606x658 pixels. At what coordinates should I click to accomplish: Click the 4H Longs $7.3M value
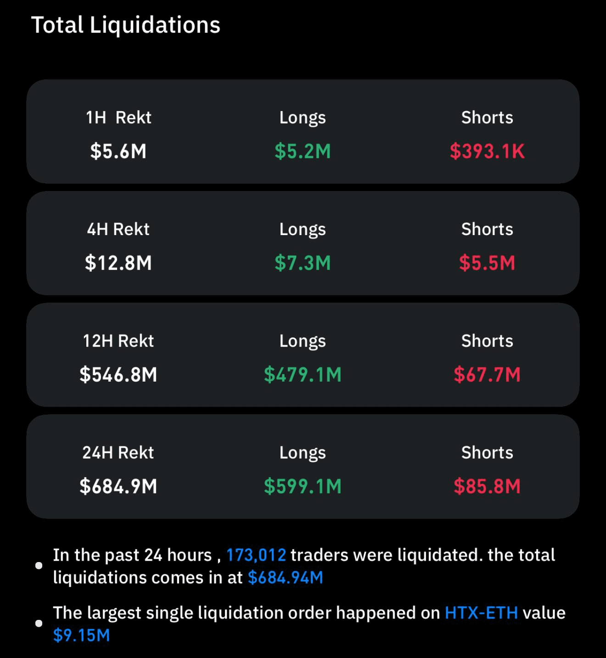tap(303, 263)
